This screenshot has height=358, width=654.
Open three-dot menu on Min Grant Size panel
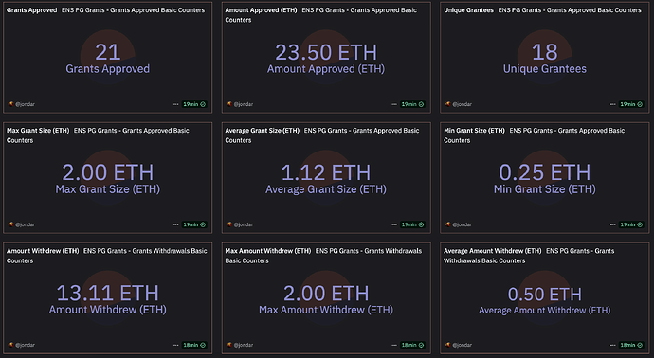[612, 224]
